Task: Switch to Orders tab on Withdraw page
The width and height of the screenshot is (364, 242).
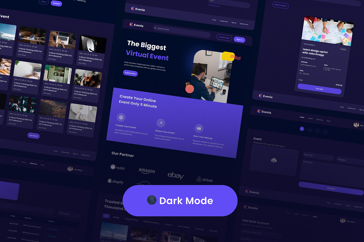Action: [x=24, y=162]
